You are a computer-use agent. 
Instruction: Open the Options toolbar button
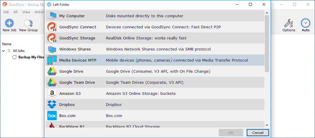point(289,25)
